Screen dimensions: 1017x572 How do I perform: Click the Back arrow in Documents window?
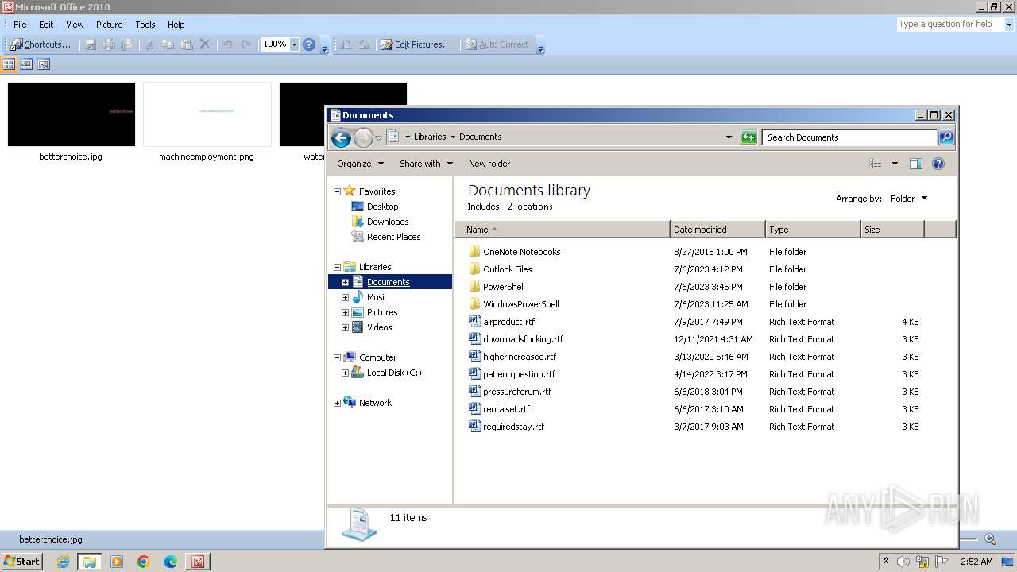tap(341, 137)
